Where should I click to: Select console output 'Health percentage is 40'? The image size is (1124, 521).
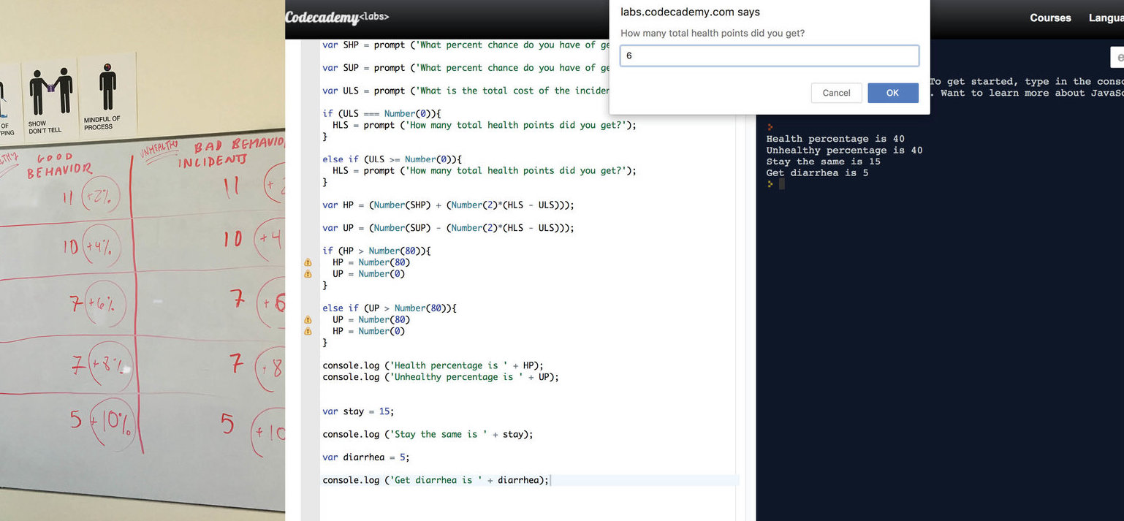coord(835,139)
